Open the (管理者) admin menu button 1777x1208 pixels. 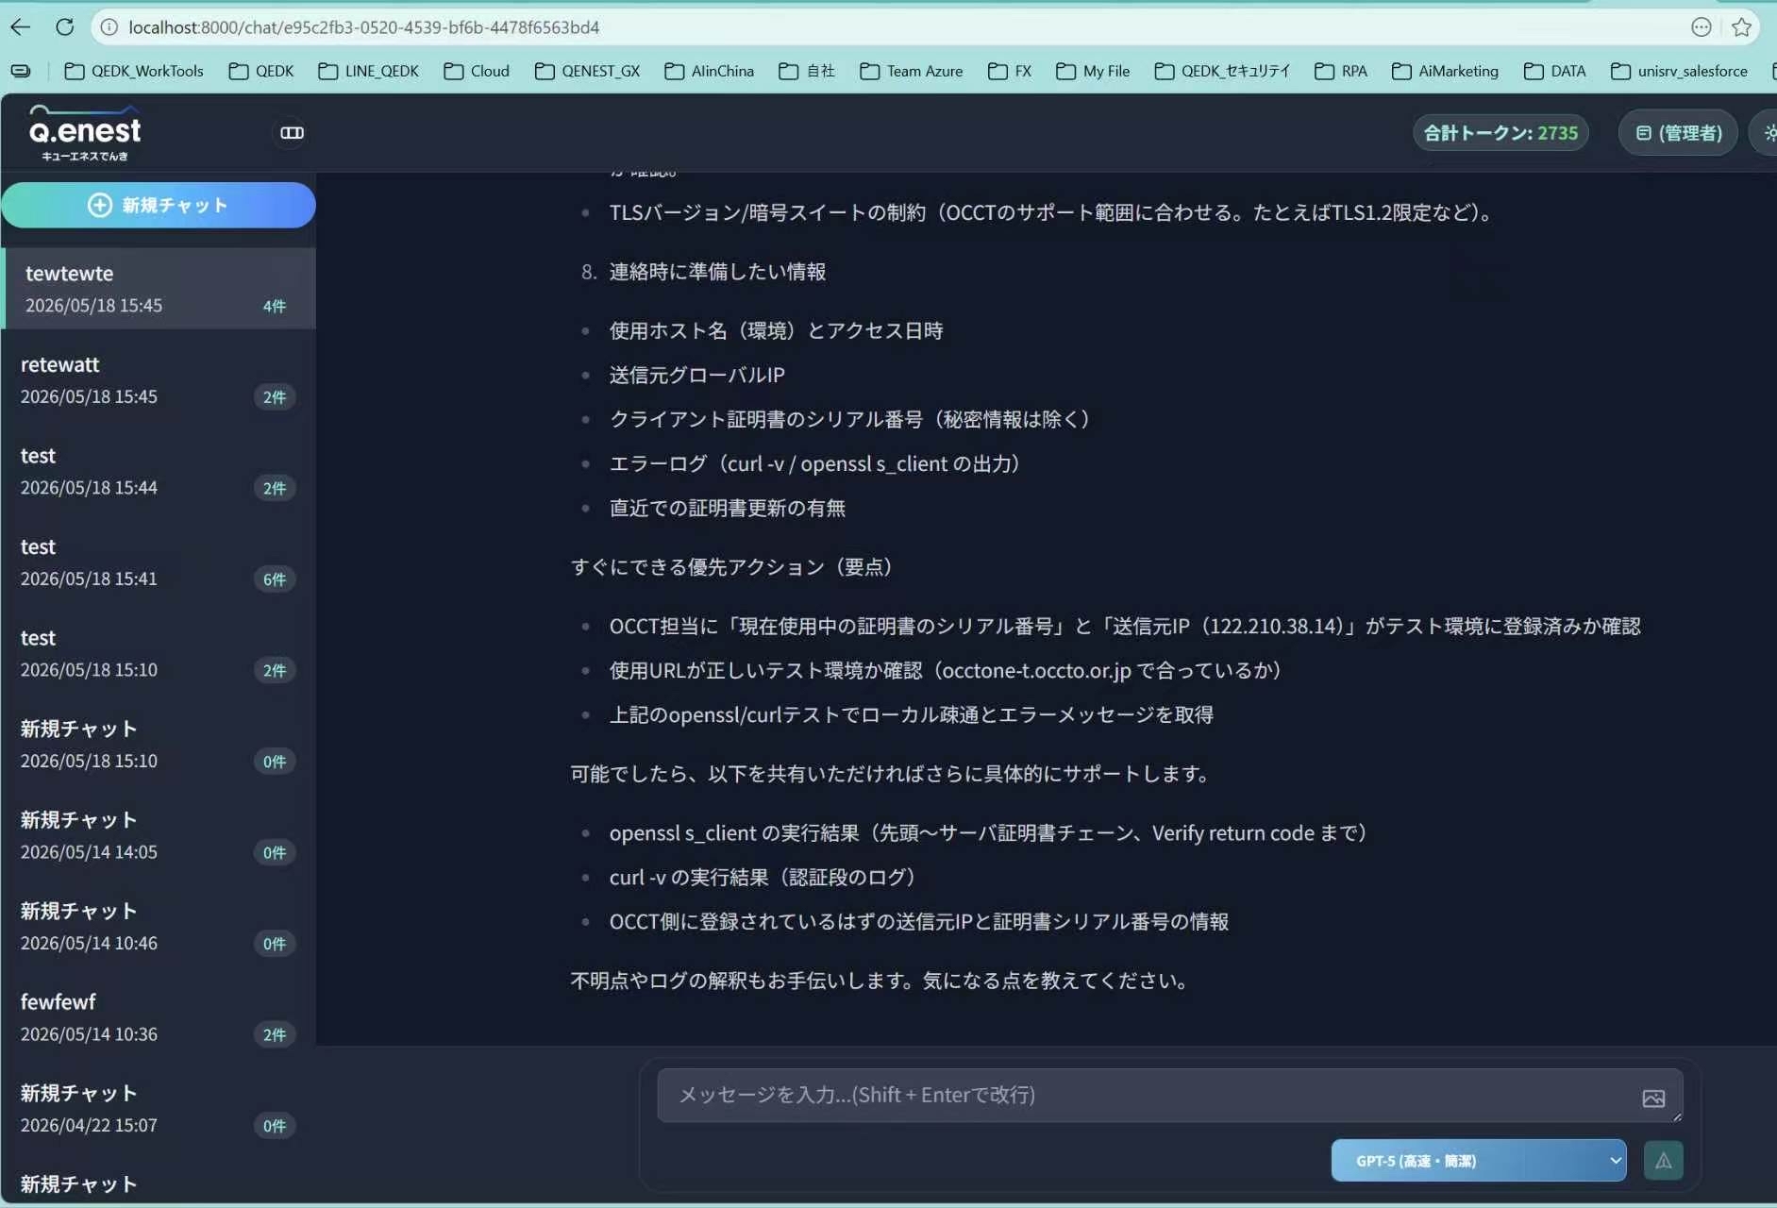1679,133
